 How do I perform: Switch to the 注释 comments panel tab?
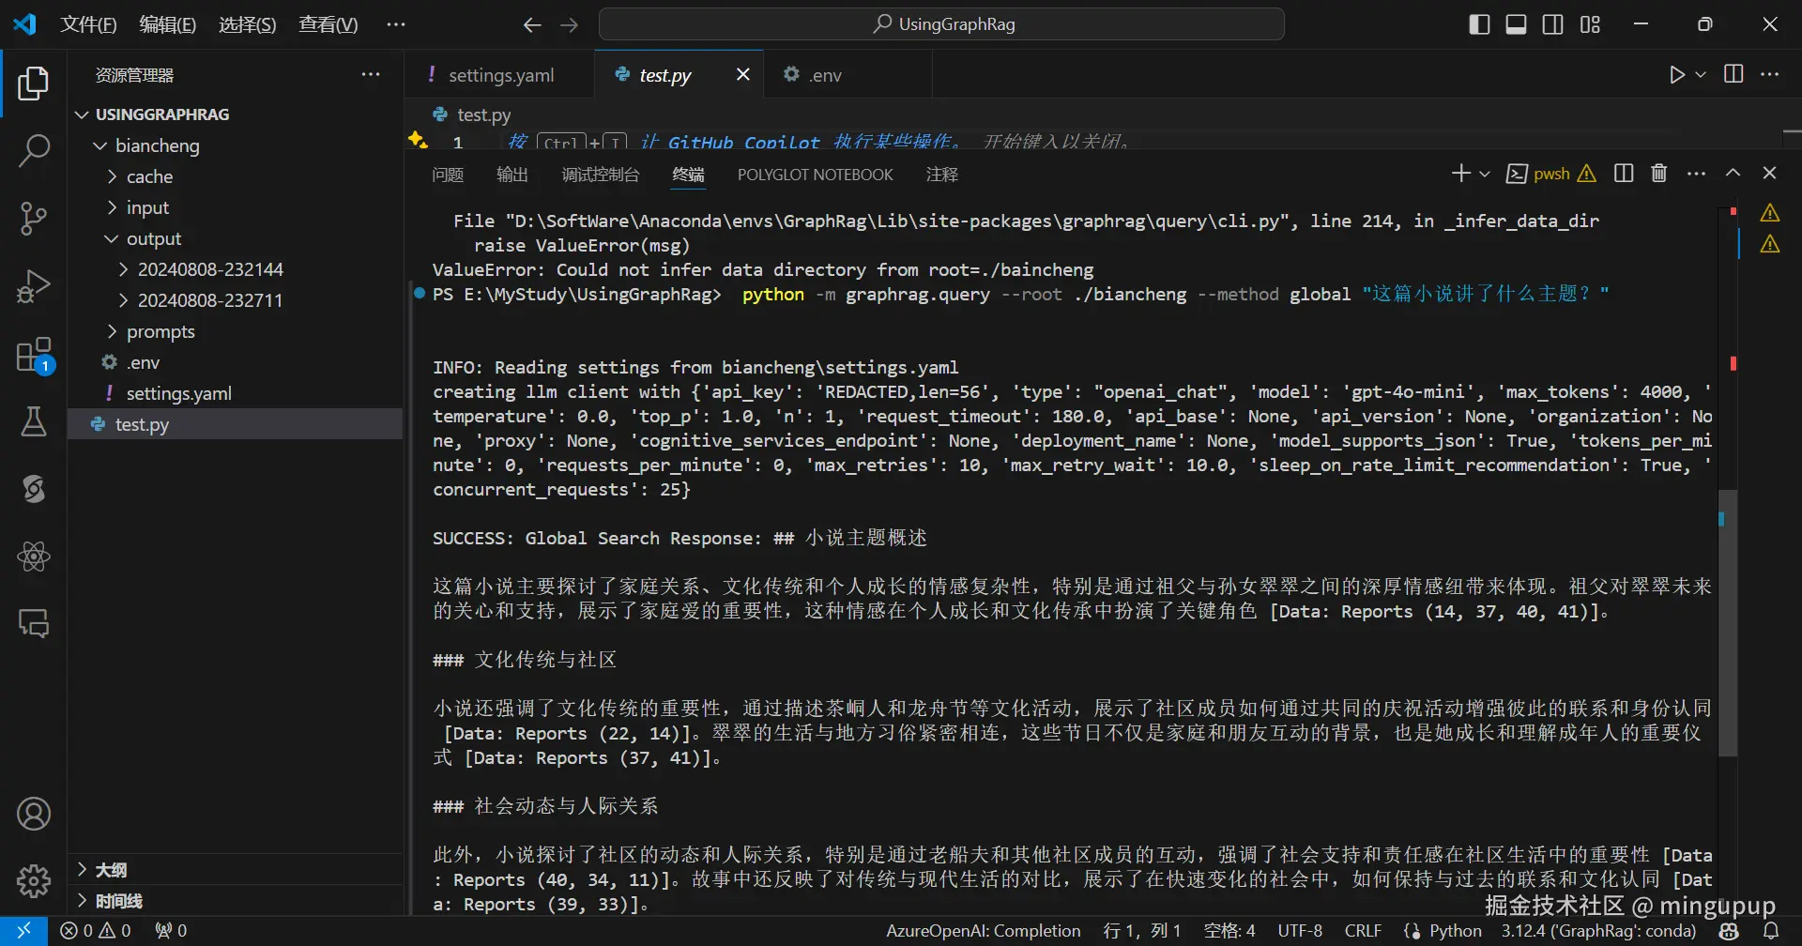pos(941,175)
